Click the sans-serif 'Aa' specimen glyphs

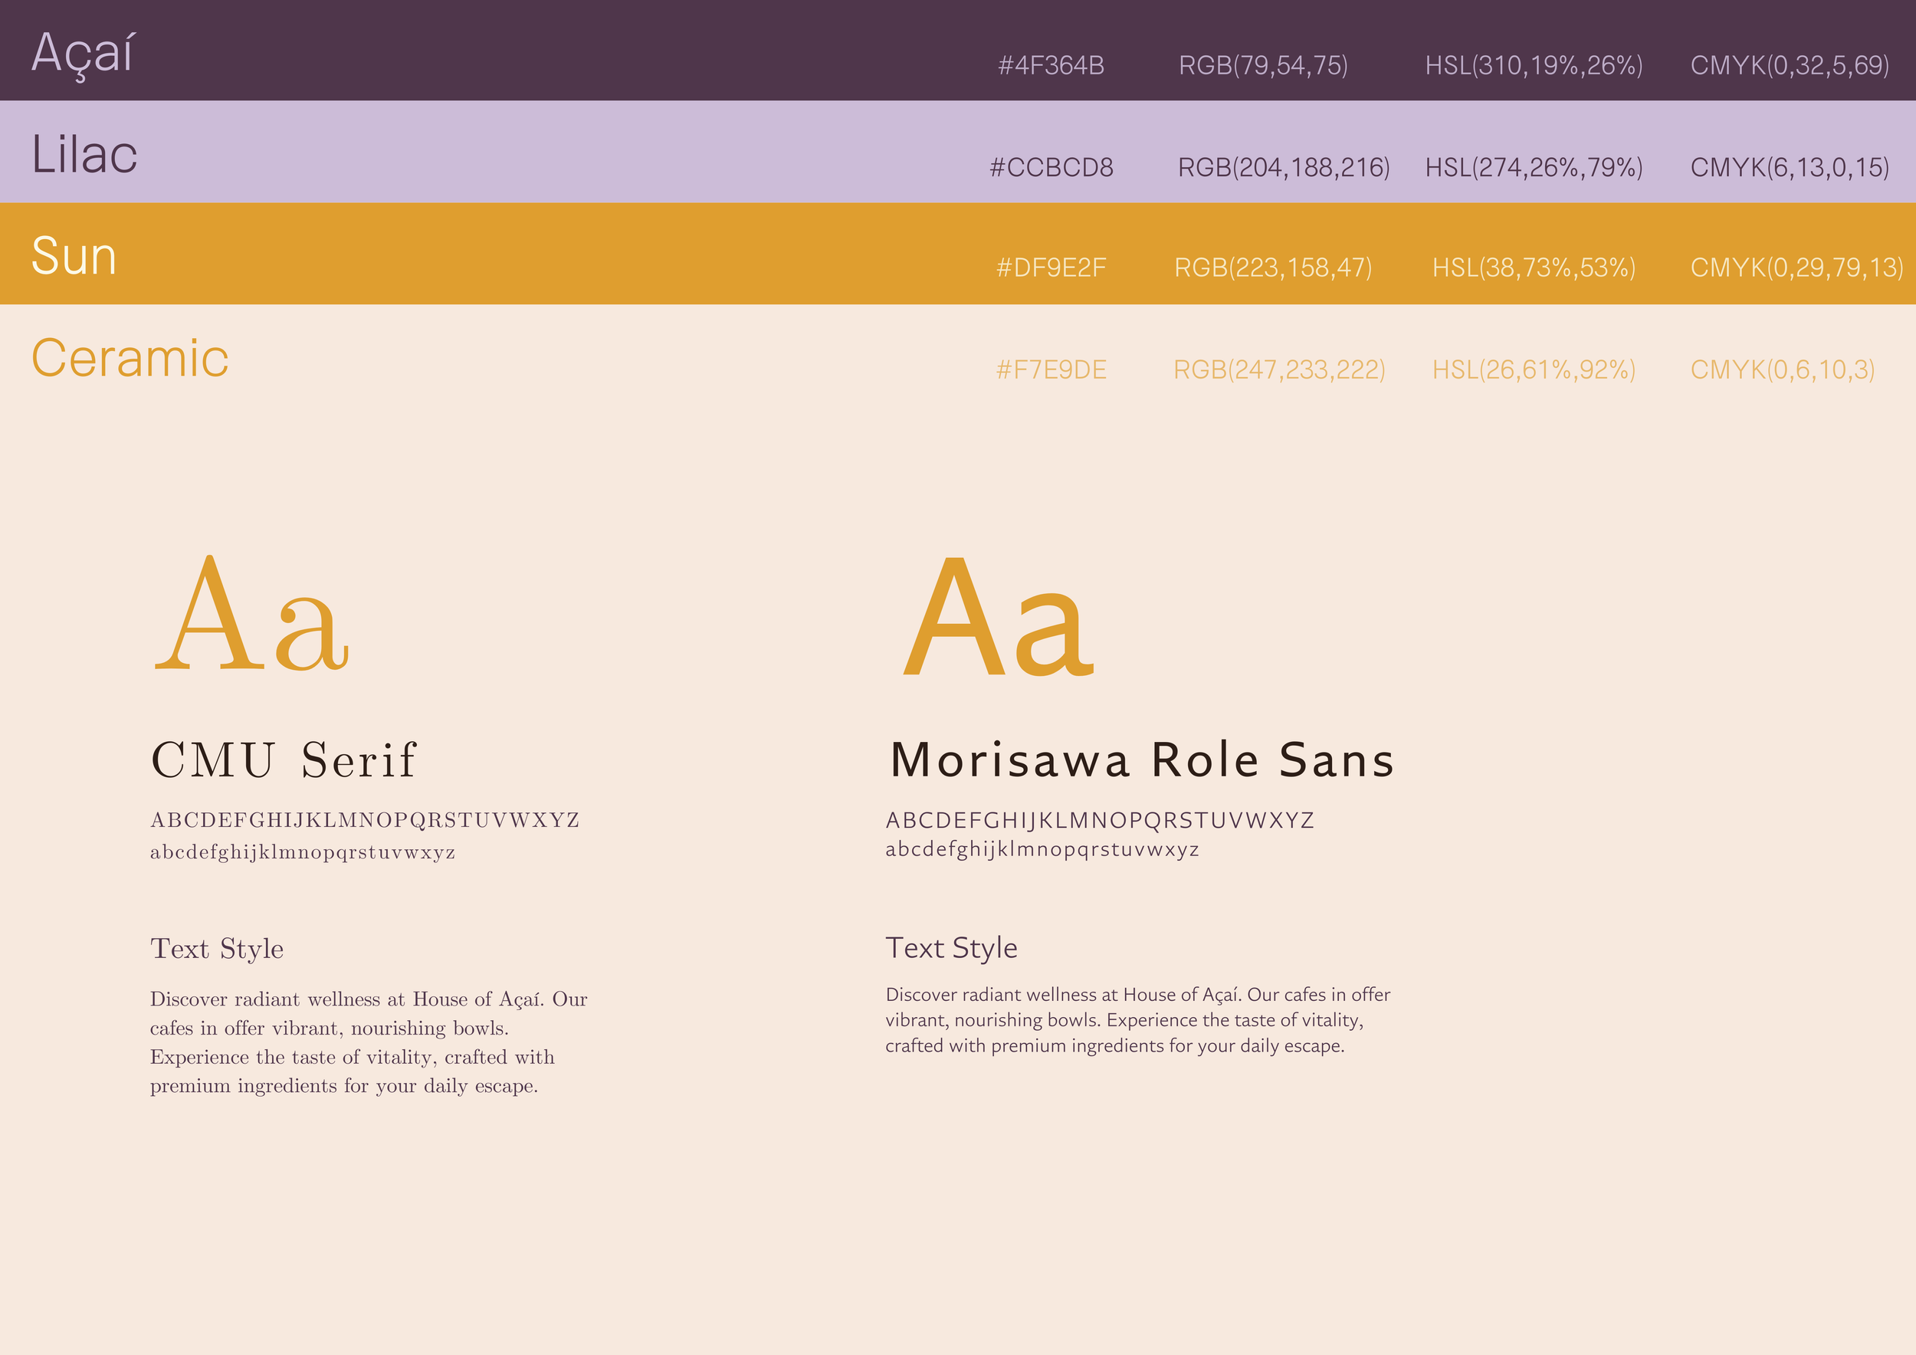click(x=999, y=617)
